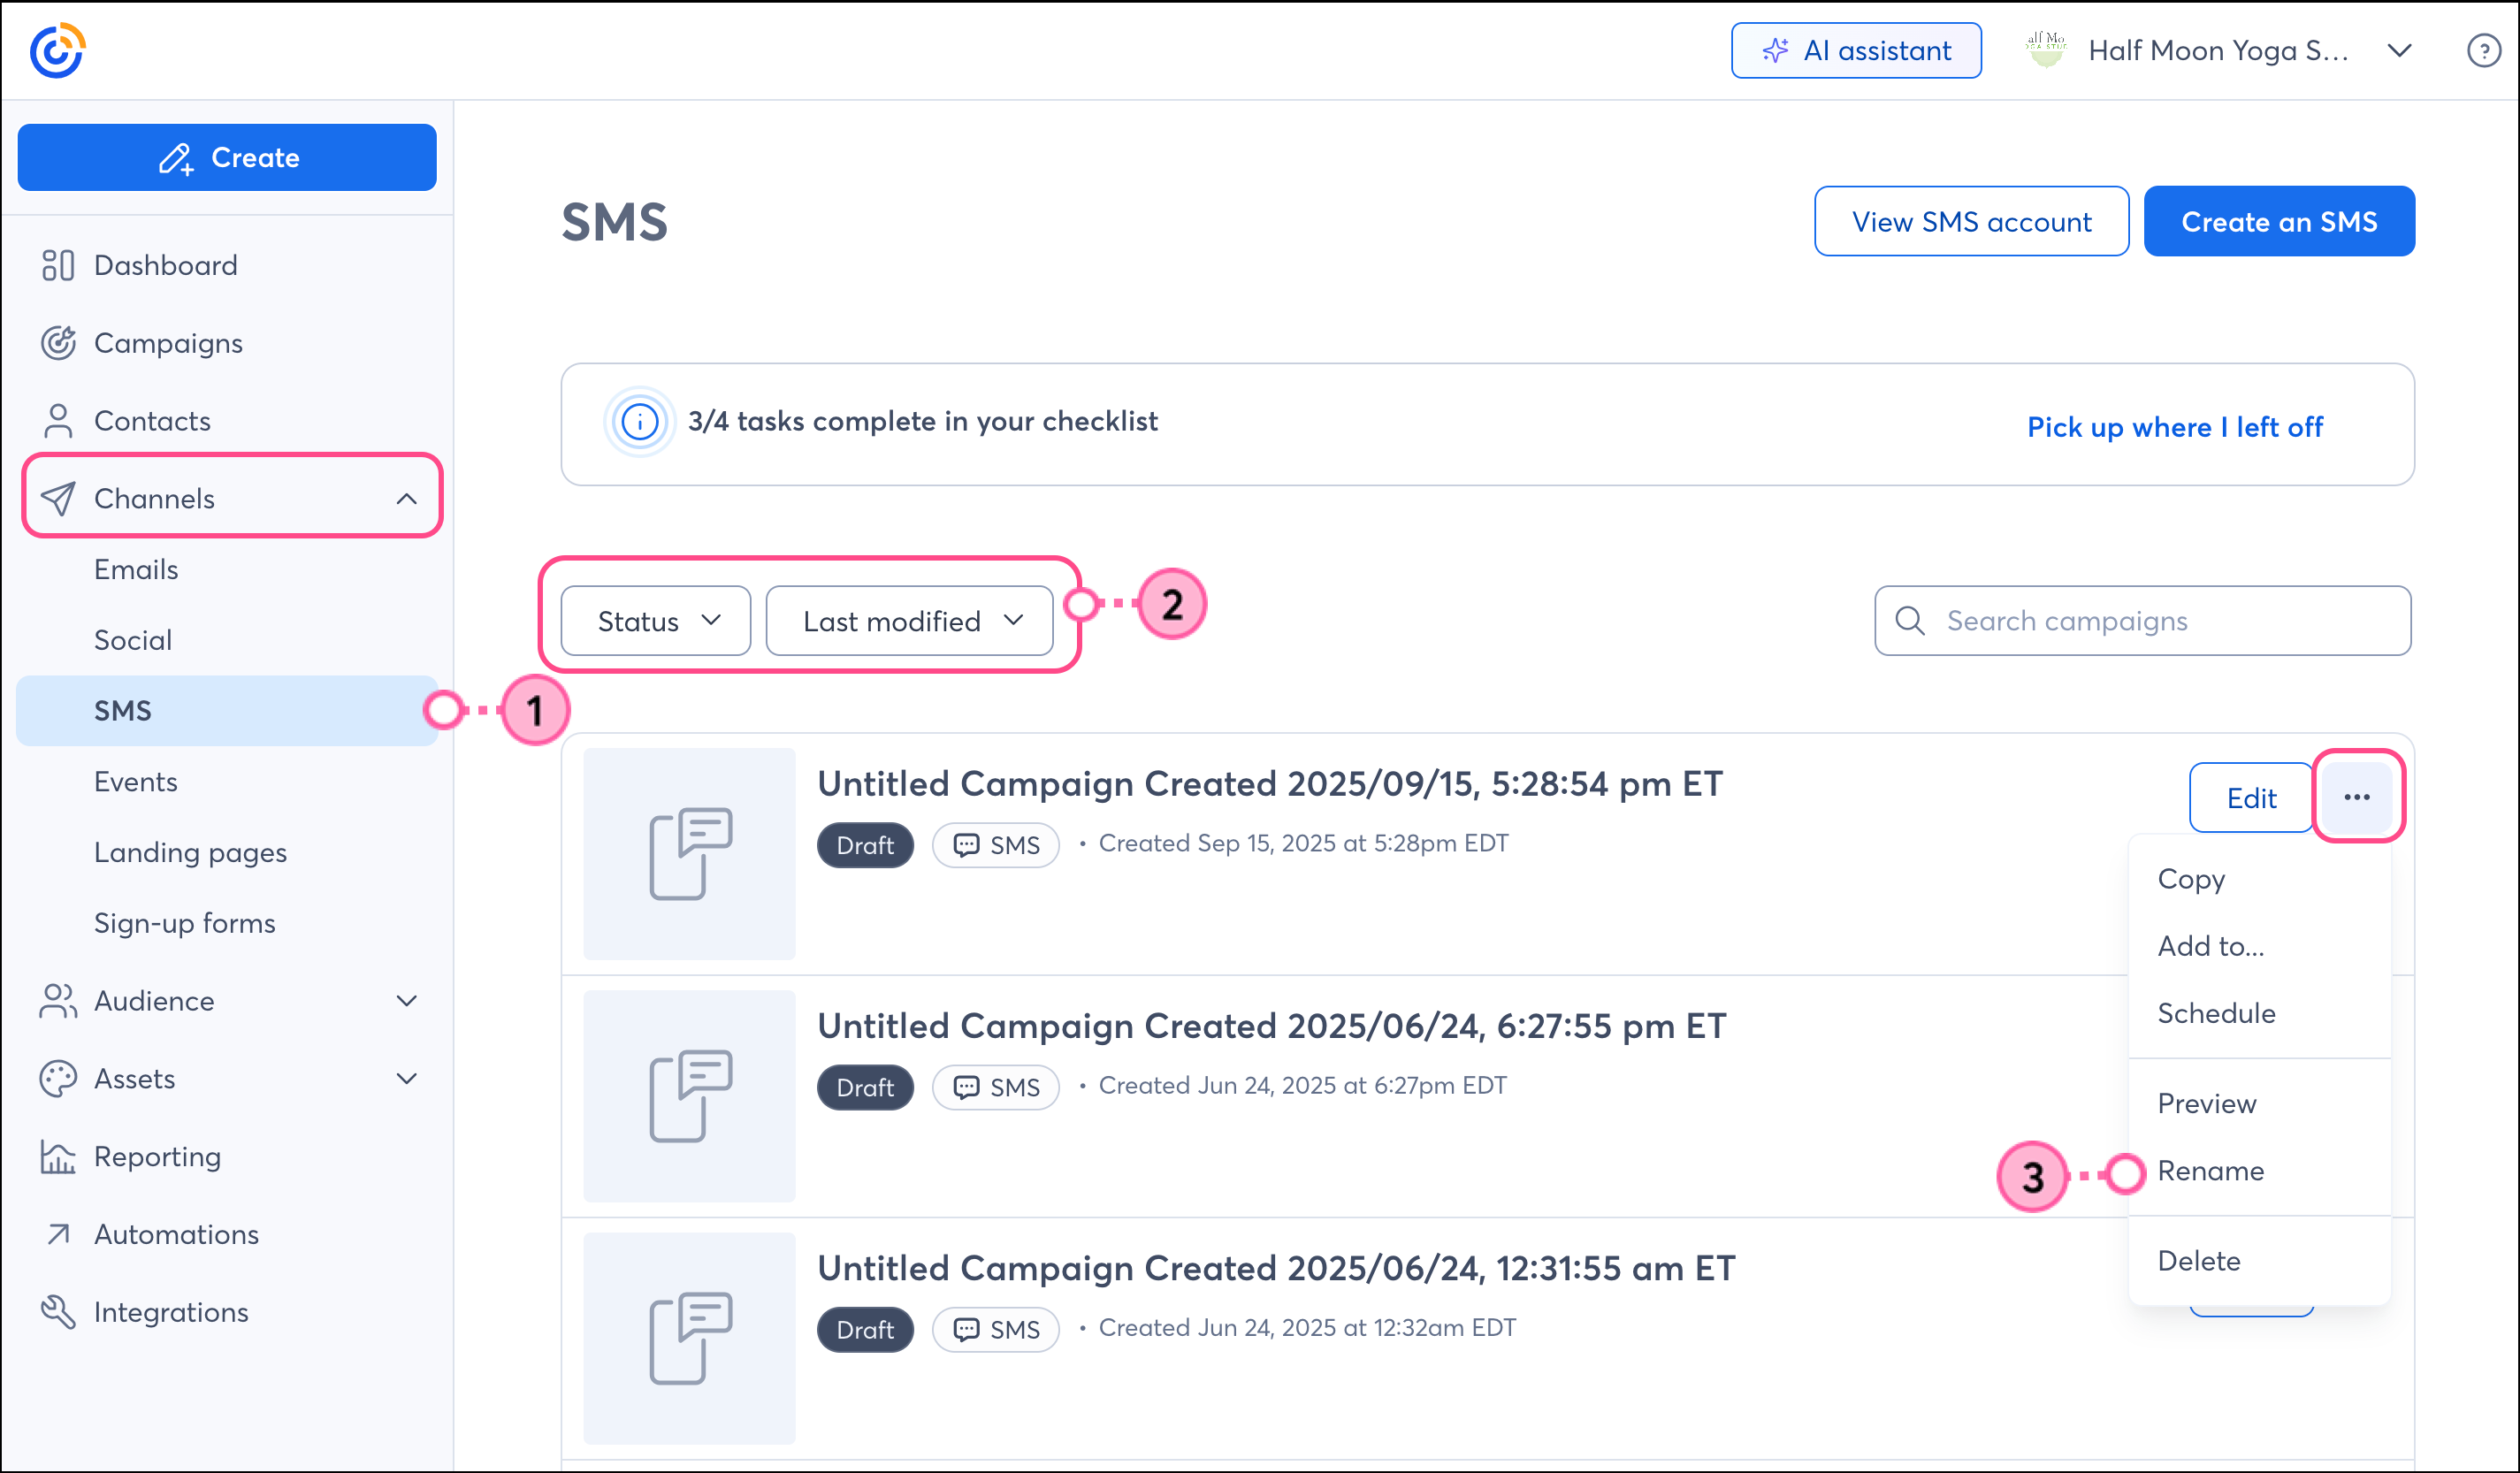Screen dimensions: 2520x1473
Task: Collapse the Channels section
Action: coord(406,498)
